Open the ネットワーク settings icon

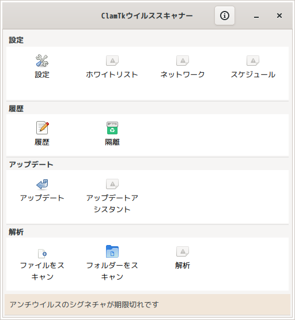click(183, 61)
